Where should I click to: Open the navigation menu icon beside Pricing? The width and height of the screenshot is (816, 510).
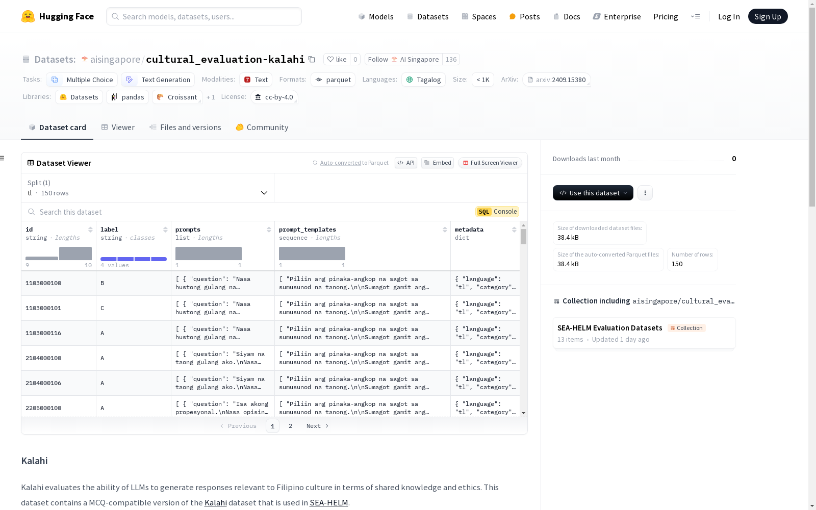click(696, 16)
